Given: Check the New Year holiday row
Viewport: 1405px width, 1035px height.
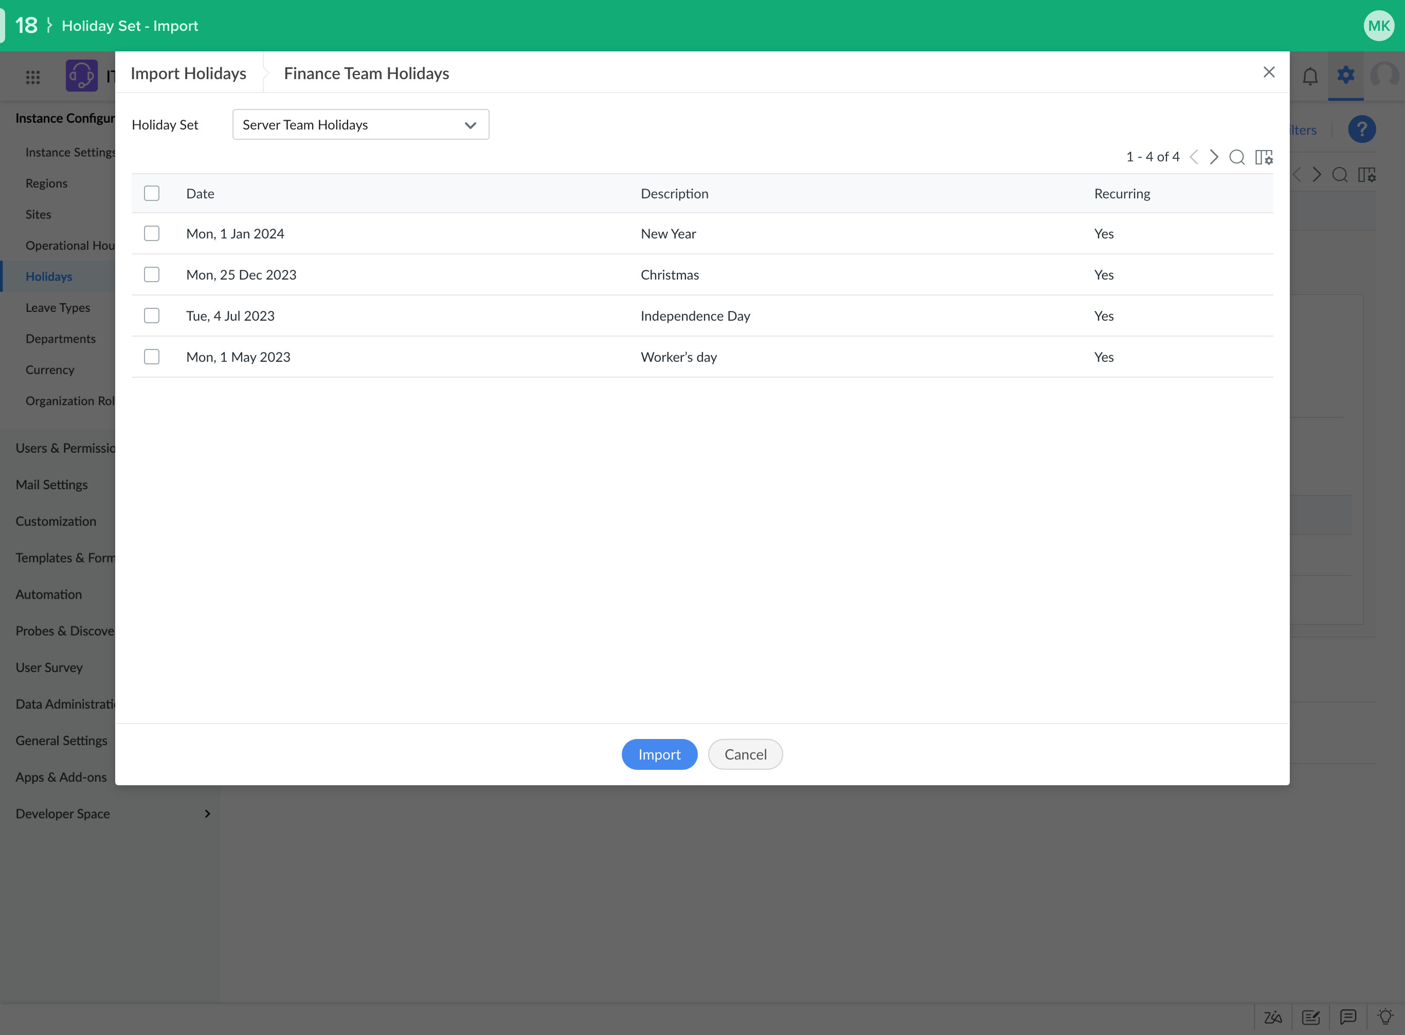Looking at the screenshot, I should [152, 233].
